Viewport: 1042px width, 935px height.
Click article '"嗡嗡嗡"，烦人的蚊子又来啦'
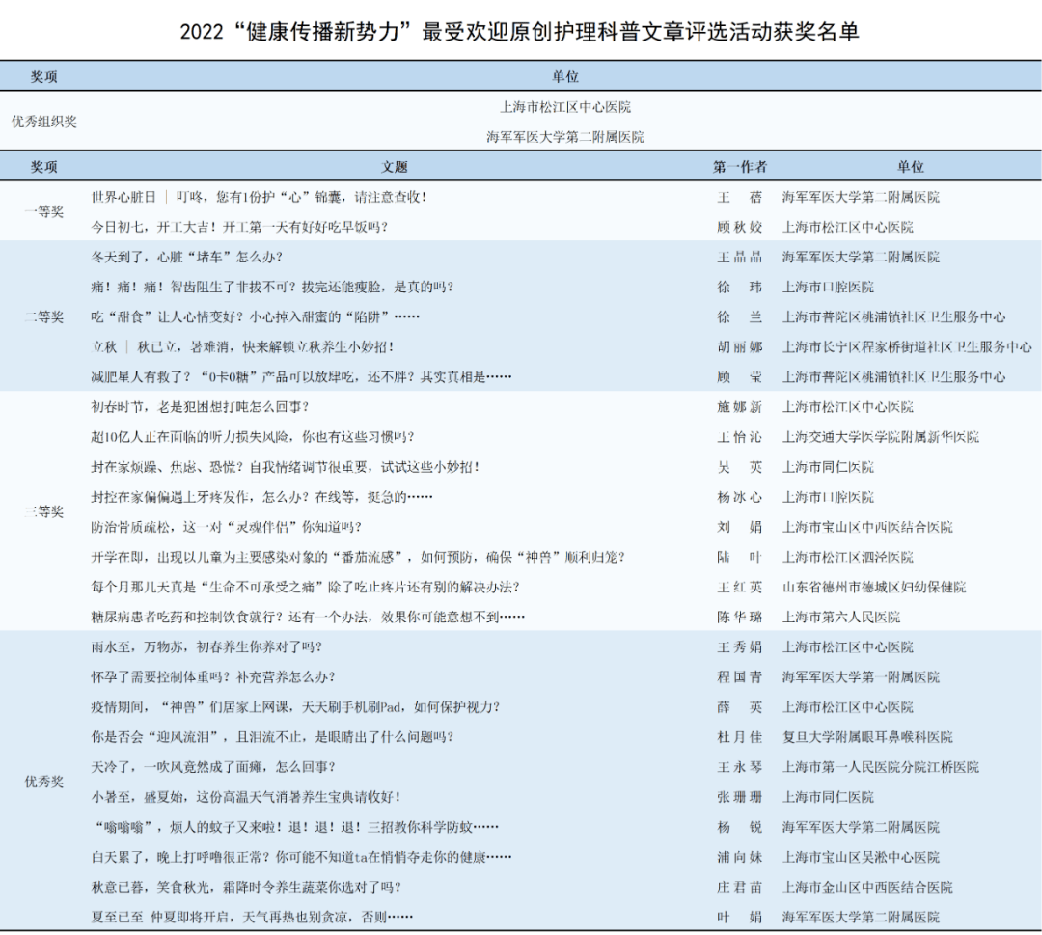295,827
